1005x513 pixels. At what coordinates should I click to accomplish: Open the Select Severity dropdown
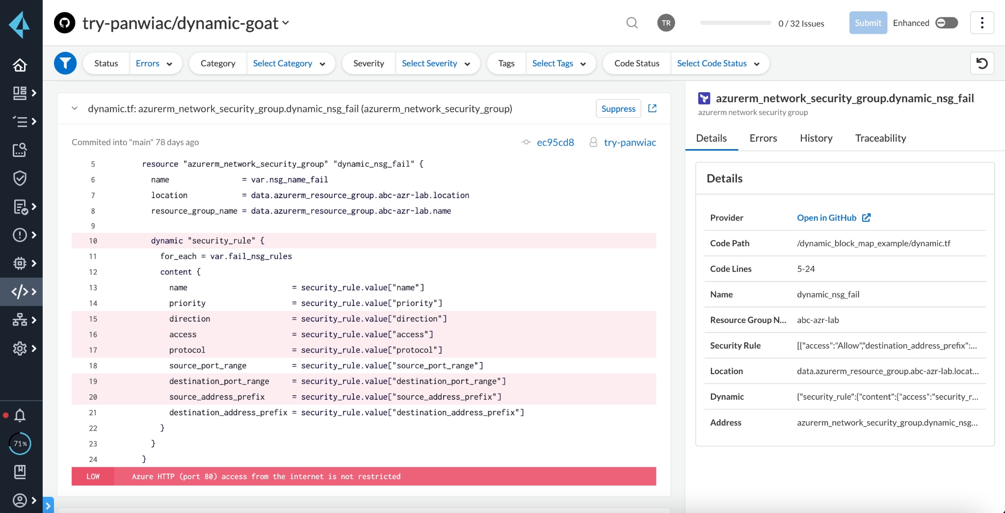[436, 63]
